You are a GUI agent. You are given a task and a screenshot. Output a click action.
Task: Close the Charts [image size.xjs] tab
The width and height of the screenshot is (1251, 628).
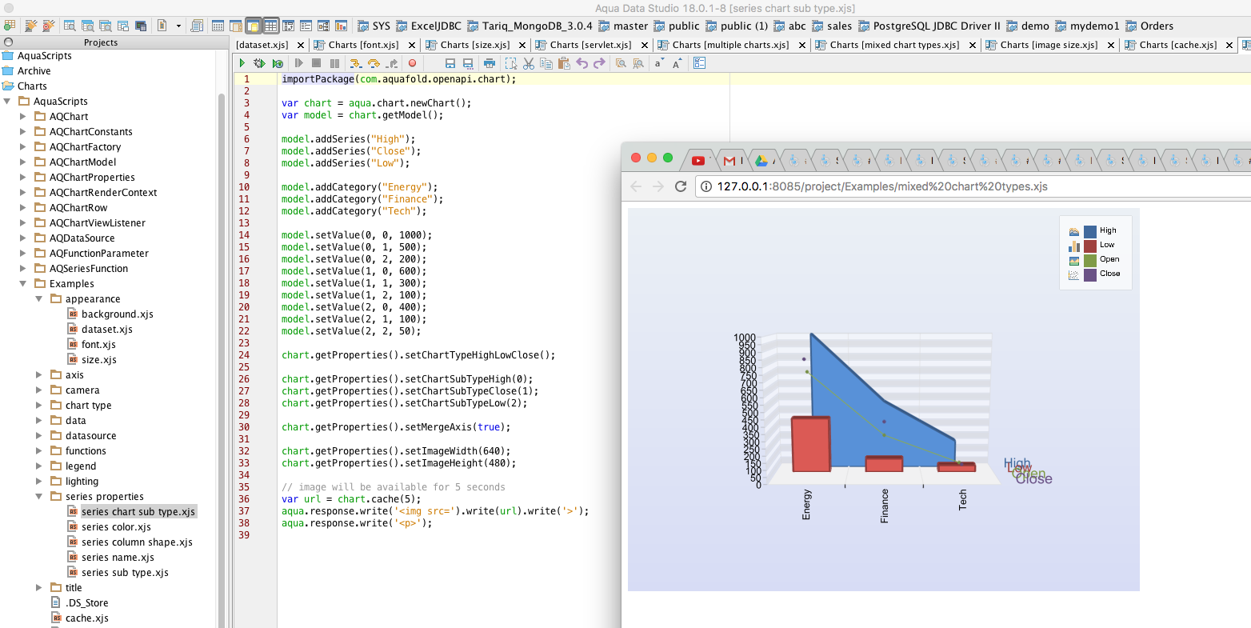click(1111, 46)
